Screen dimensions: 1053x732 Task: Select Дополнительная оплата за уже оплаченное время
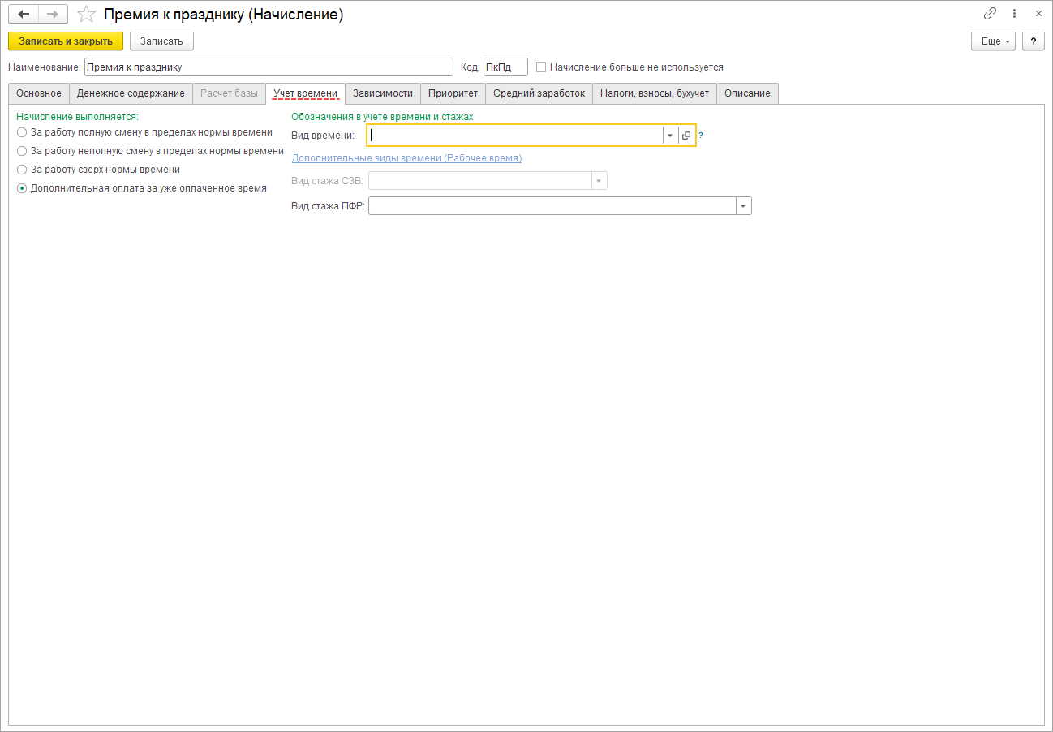point(22,188)
